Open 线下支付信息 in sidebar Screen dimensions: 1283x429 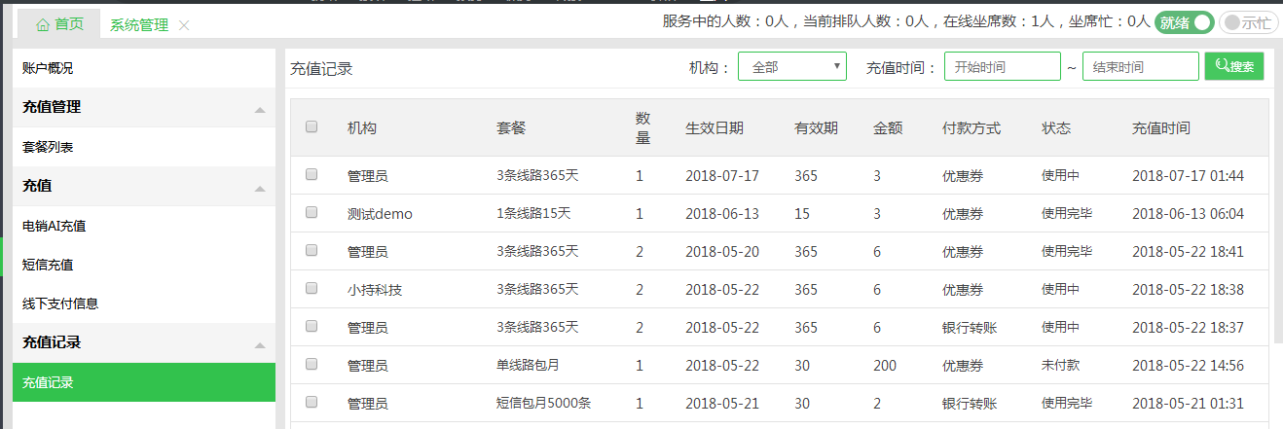click(x=60, y=304)
